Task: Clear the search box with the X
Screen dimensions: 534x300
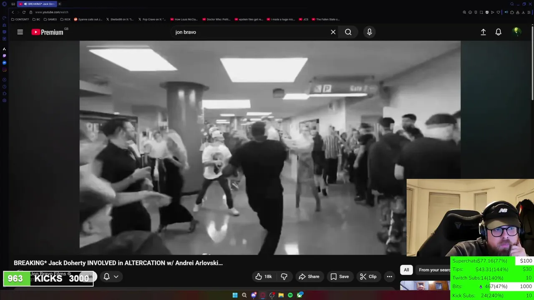Action: [x=333, y=32]
